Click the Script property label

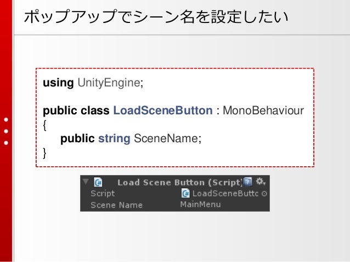(x=103, y=194)
